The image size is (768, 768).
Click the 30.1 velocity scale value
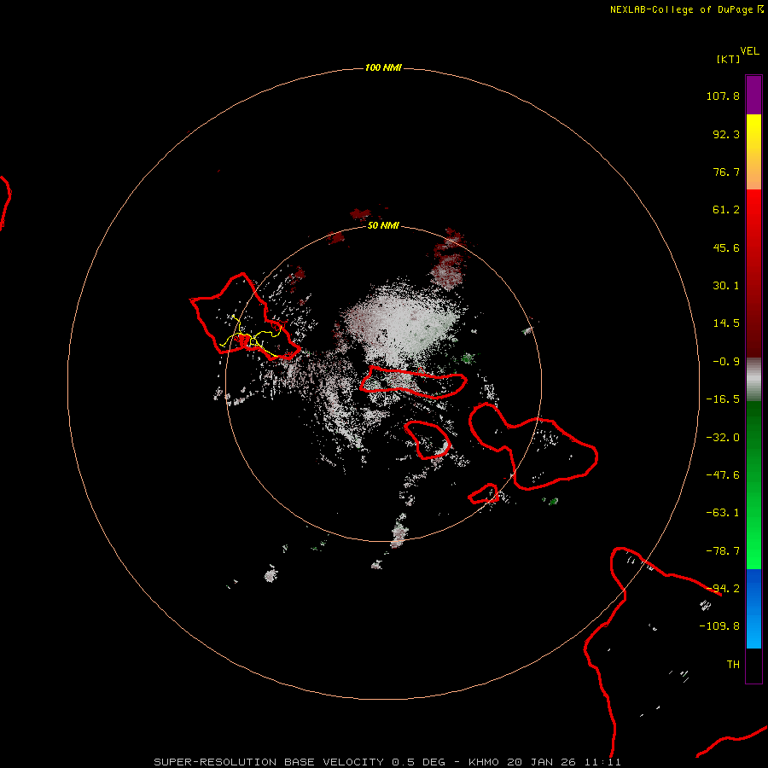coord(726,286)
